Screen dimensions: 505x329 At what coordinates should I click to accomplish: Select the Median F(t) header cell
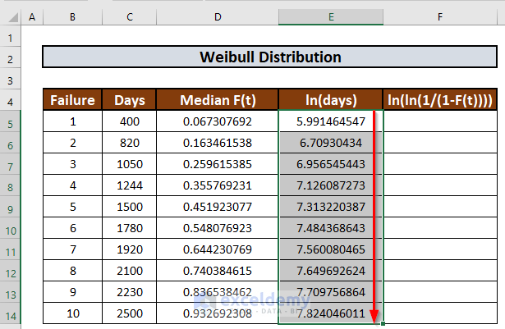[x=218, y=101]
